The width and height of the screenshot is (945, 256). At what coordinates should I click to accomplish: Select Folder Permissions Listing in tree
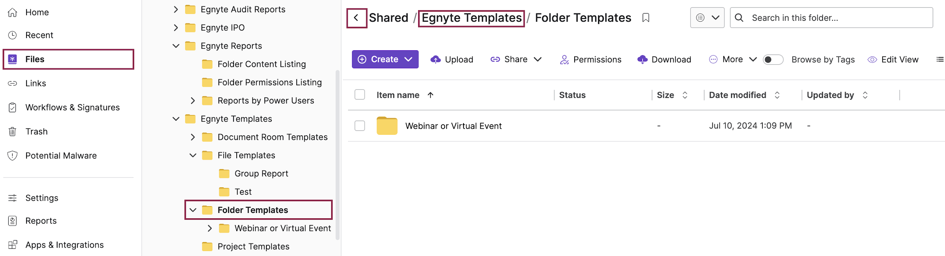coord(270,82)
